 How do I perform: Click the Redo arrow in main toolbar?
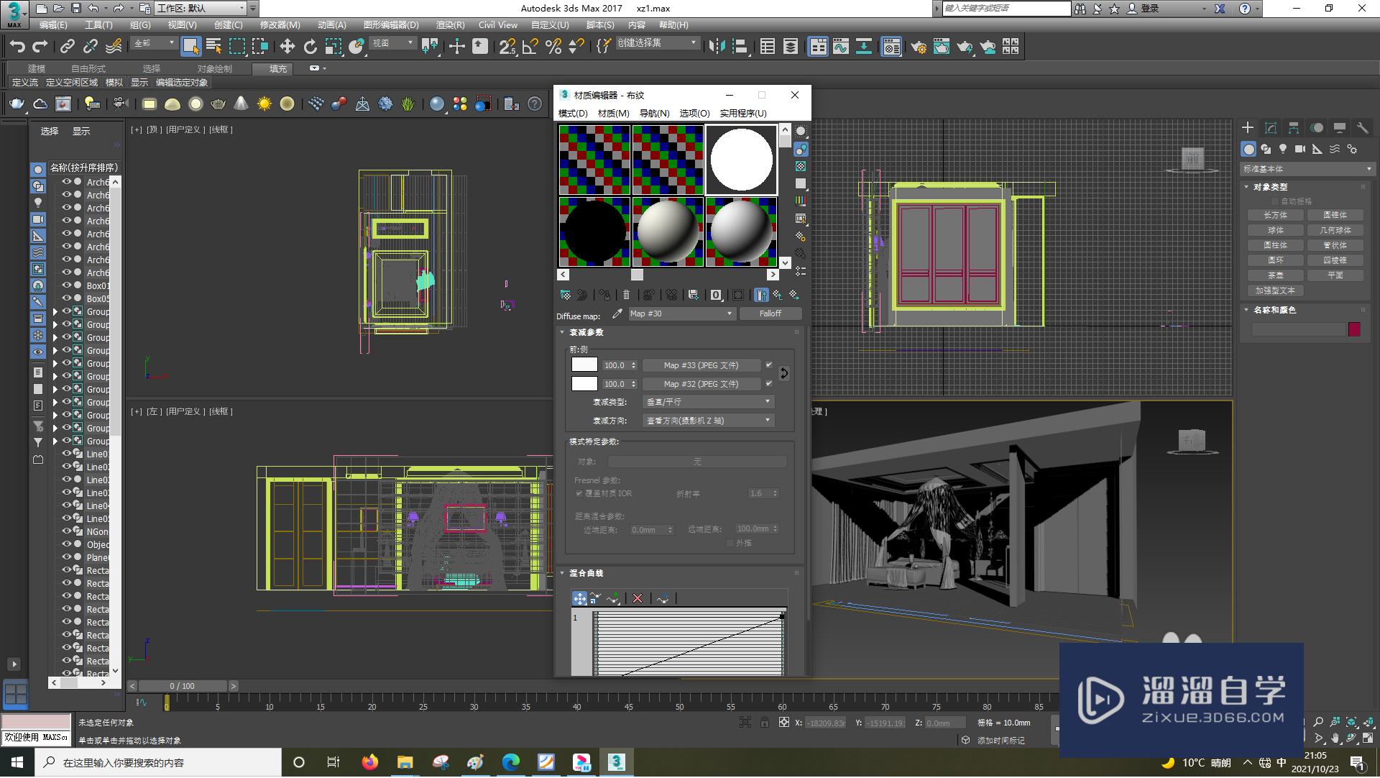click(x=40, y=47)
